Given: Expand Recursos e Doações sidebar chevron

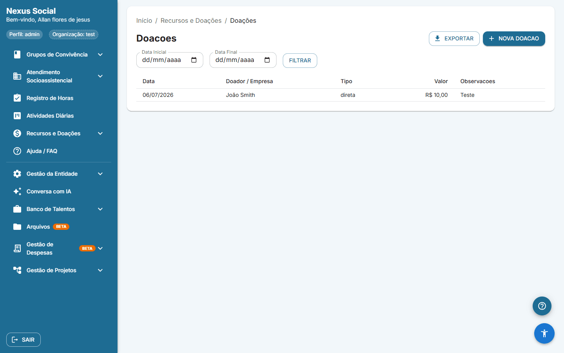Looking at the screenshot, I should coord(100,133).
